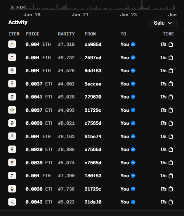Click verified badge in the 2597ed row

tap(133, 58)
